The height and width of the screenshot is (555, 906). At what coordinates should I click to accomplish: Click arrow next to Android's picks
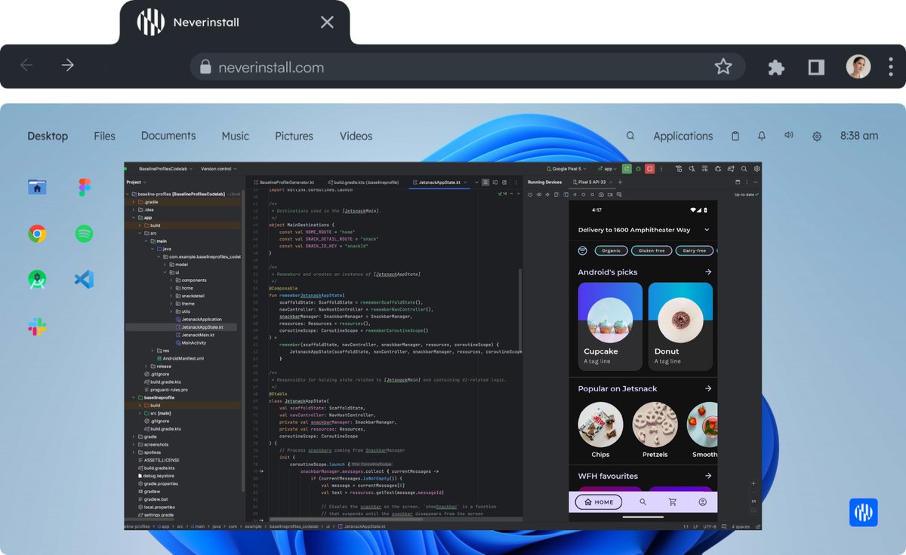click(x=708, y=271)
